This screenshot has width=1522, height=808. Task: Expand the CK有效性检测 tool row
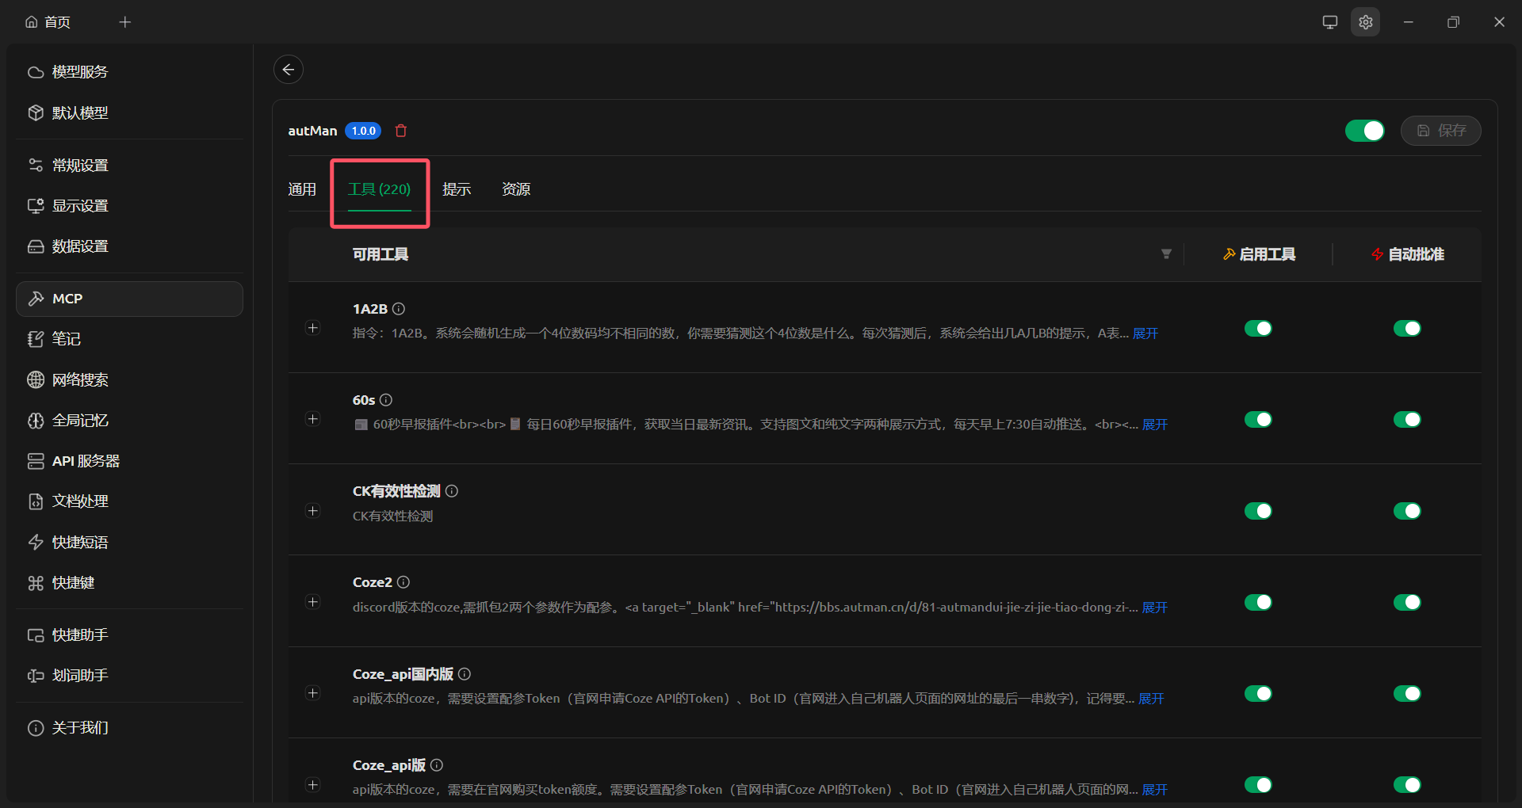tap(313, 511)
